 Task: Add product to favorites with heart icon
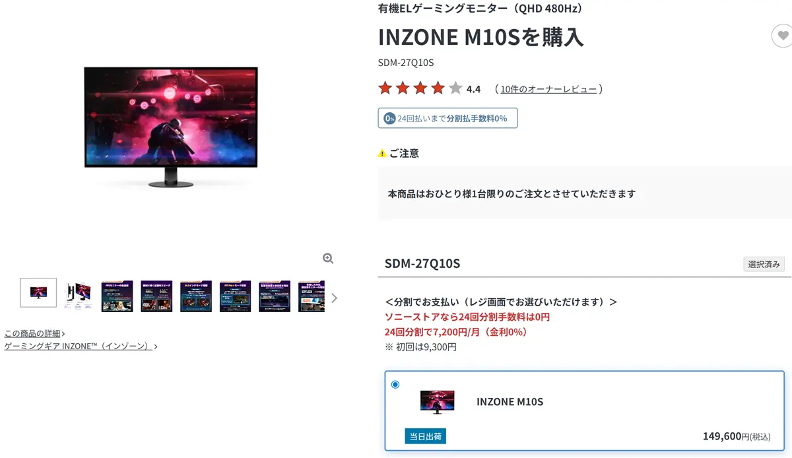pos(782,36)
